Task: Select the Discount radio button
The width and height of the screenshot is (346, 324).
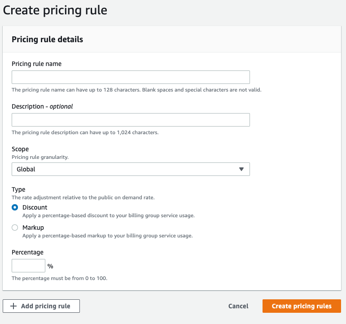Action: tap(15, 207)
